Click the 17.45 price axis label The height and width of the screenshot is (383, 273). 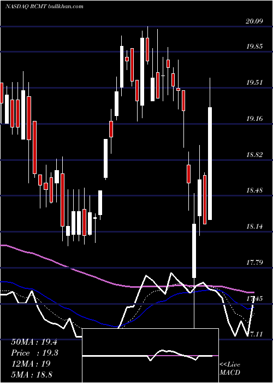pos(254,299)
